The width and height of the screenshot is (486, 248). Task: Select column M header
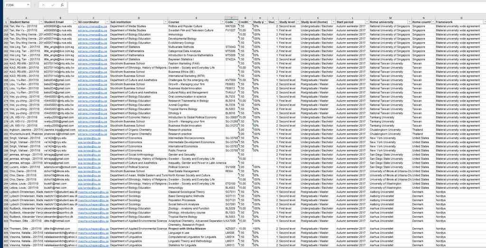(x=390, y=18)
